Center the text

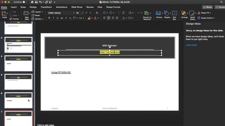point(109,18)
